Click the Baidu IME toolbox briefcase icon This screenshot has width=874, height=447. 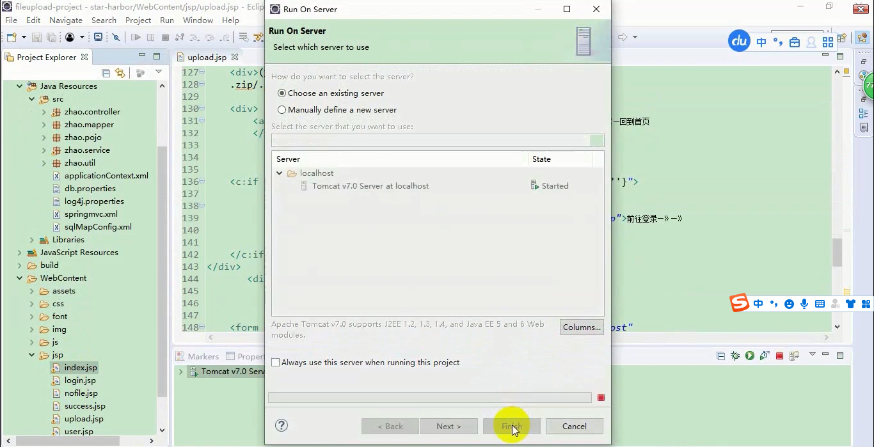point(795,42)
